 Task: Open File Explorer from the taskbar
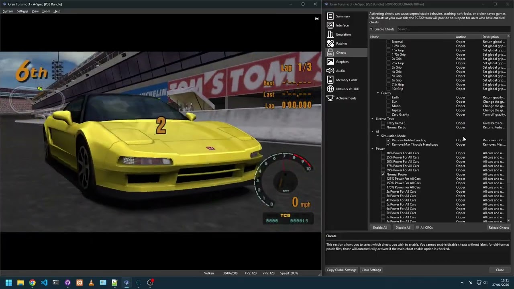[20, 283]
